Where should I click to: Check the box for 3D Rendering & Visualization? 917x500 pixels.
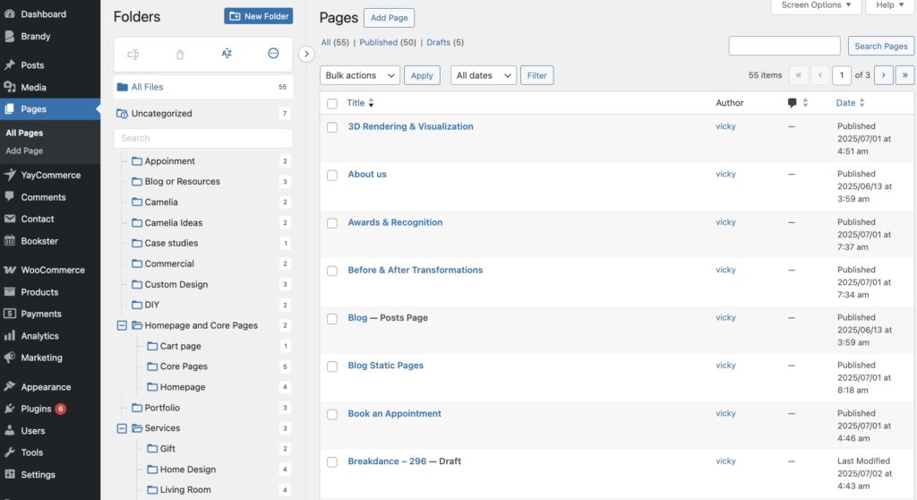point(332,127)
